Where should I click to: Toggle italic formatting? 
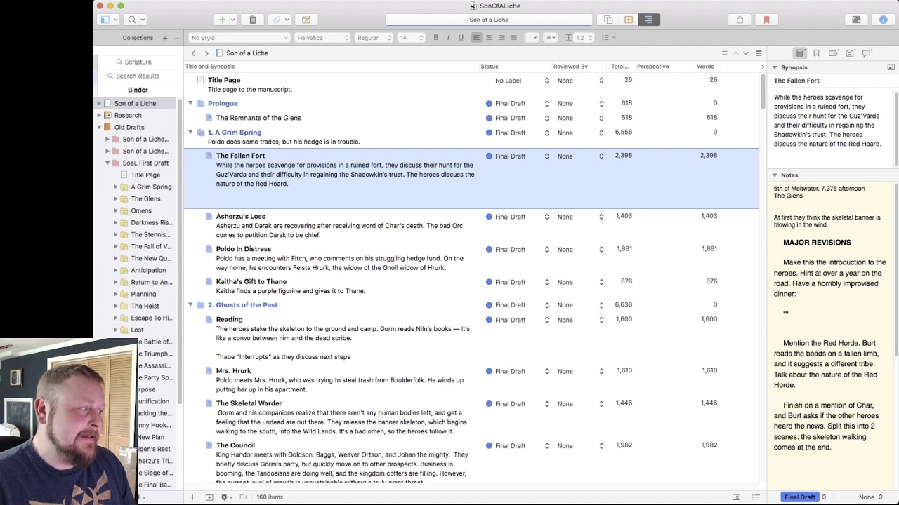[448, 38]
